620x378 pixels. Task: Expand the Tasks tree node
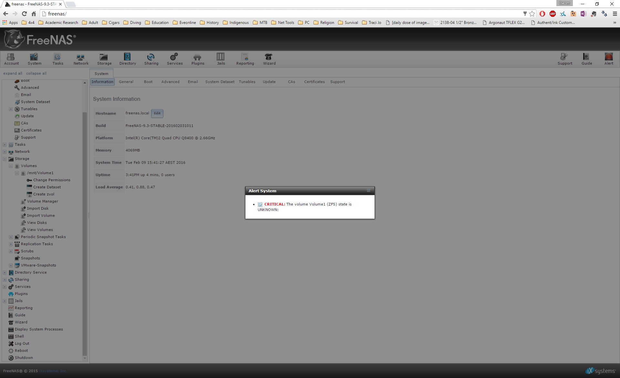pos(5,144)
